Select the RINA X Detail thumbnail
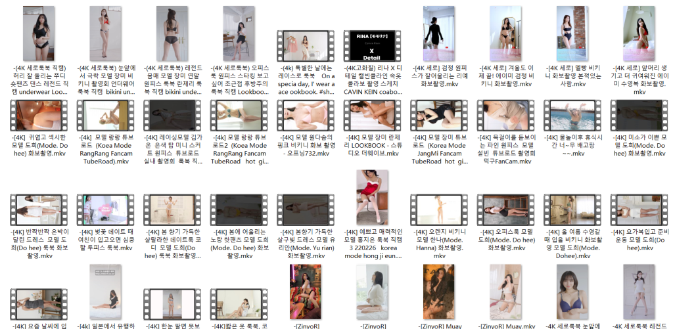The height and width of the screenshot is (329, 673). 372,45
